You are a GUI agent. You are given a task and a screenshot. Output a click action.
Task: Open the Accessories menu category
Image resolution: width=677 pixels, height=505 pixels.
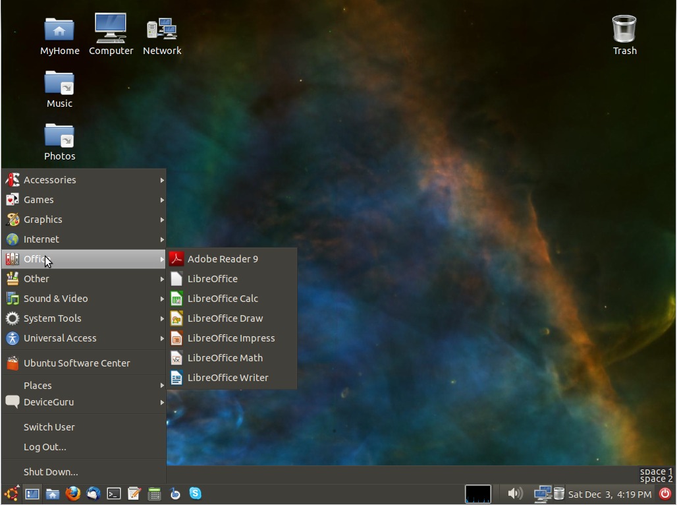84,180
